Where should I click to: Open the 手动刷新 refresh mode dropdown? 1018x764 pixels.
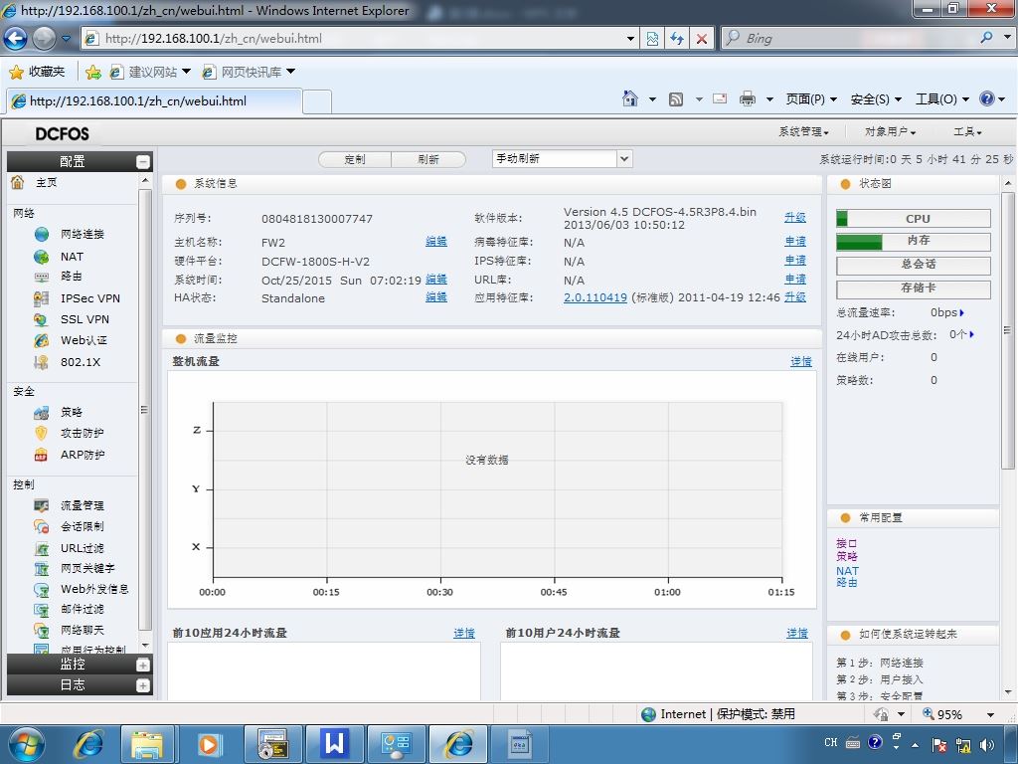tap(624, 158)
